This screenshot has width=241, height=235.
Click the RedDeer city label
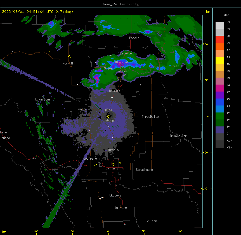tap(123, 71)
